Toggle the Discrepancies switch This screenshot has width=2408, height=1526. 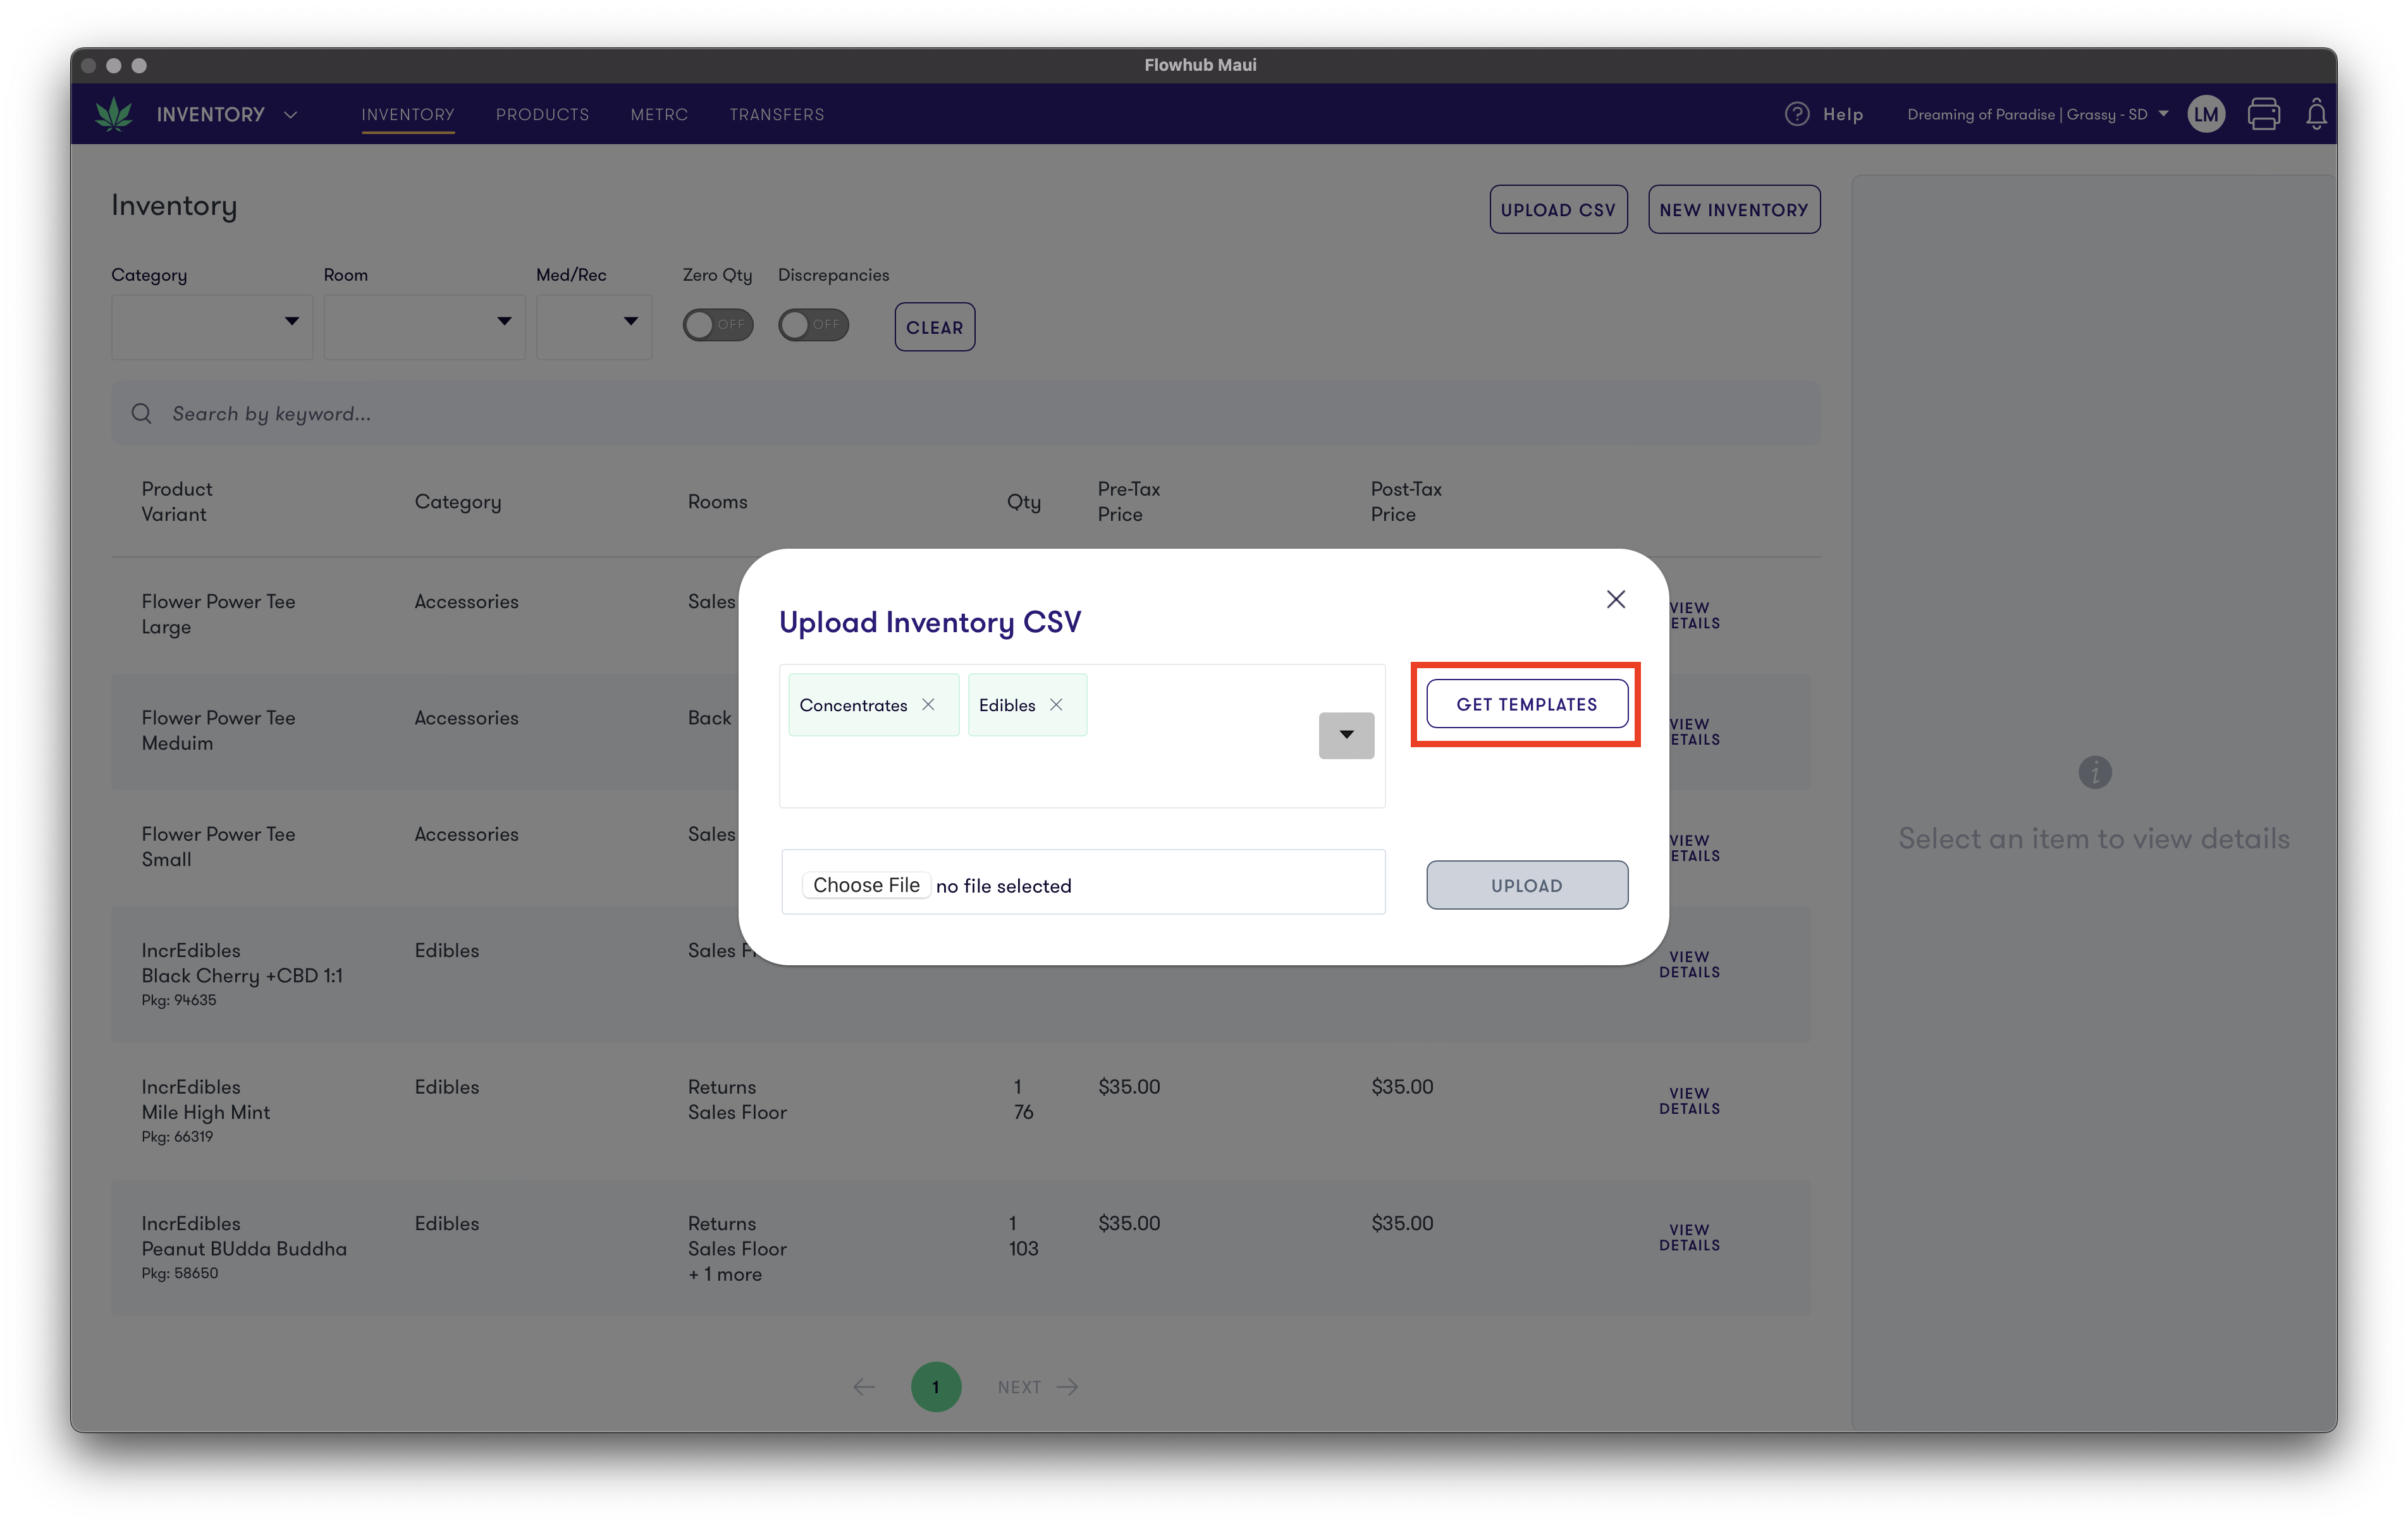click(813, 325)
